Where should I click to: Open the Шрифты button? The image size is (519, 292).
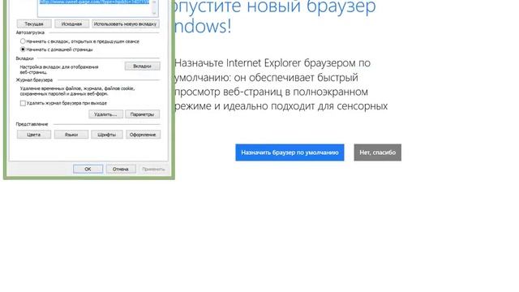(107, 135)
